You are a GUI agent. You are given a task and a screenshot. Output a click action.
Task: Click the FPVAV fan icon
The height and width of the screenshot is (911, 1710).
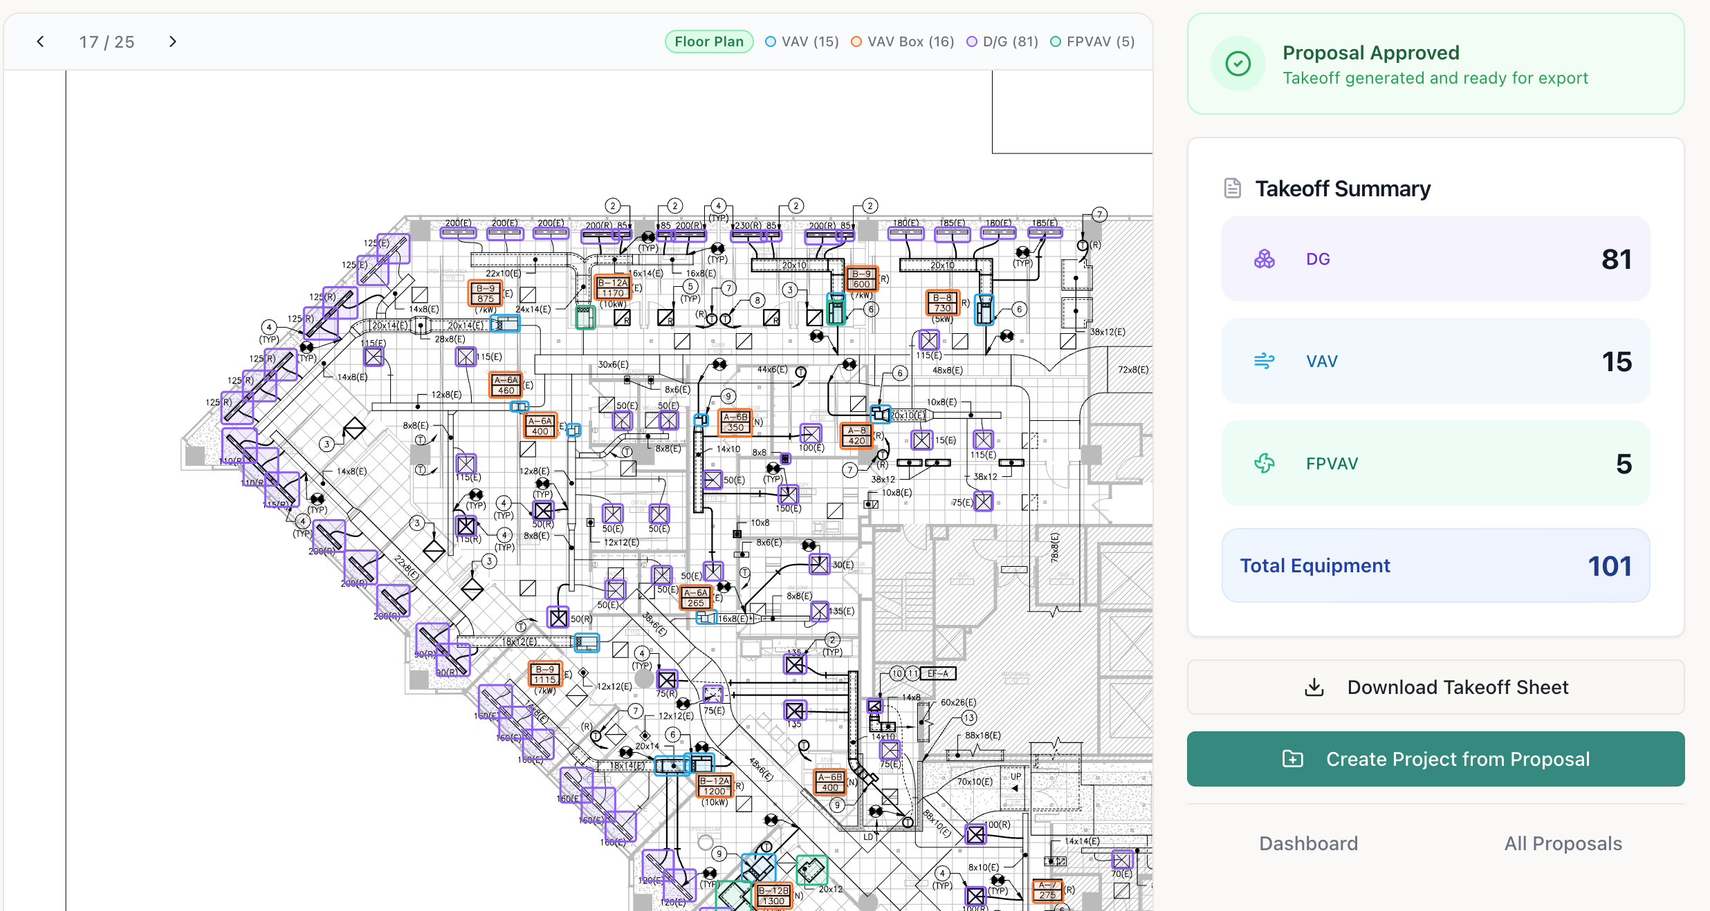click(x=1264, y=463)
